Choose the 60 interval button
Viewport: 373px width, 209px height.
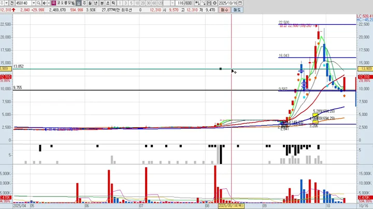[154, 3]
